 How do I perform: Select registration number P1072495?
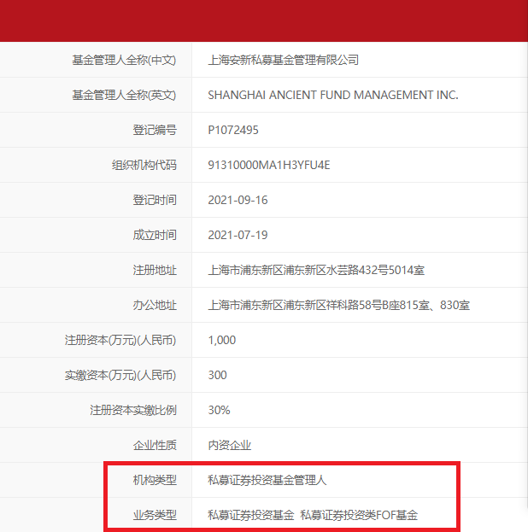(233, 130)
